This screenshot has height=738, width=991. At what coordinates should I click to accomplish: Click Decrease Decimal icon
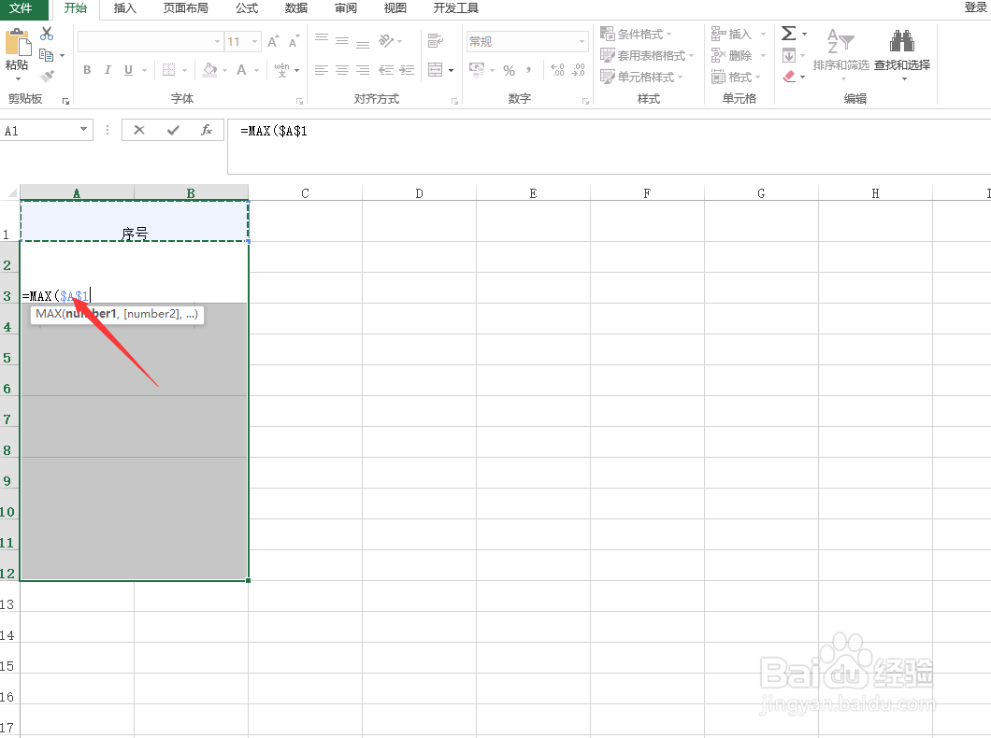point(579,70)
